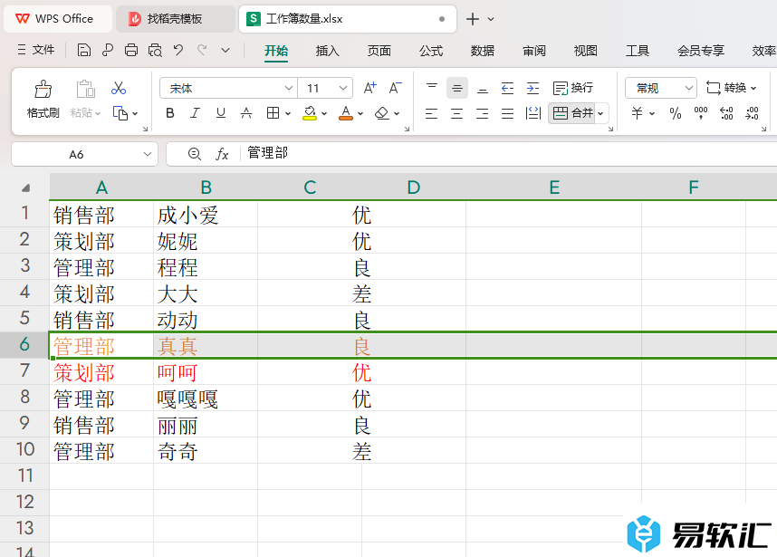
Task: Toggle Italic formatting
Action: [195, 113]
